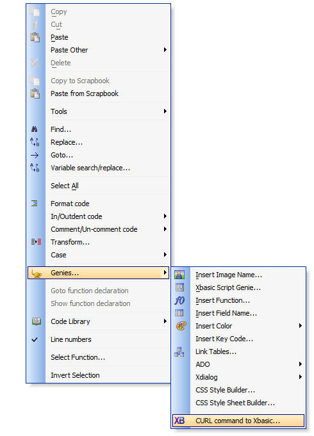314x436 pixels.
Task: Expand the Paste Other submenu arrow
Action: tap(165, 50)
